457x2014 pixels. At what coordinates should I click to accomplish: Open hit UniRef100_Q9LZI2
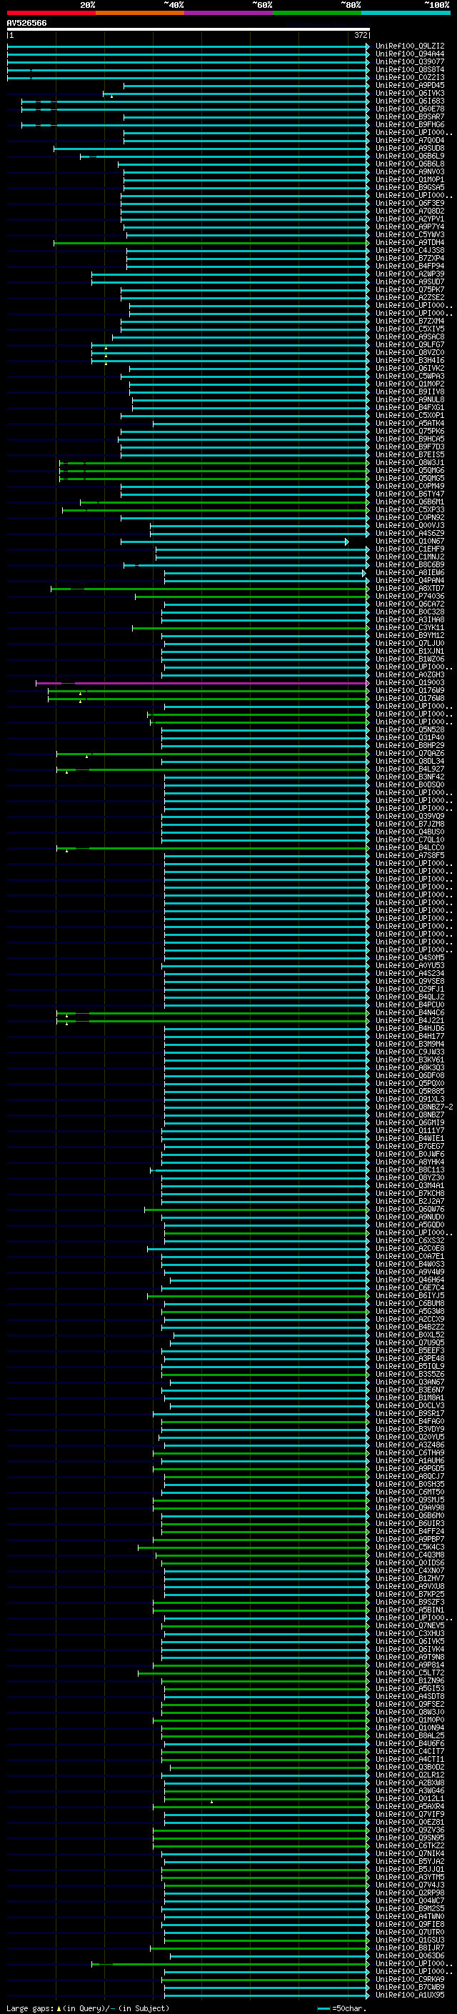409,46
